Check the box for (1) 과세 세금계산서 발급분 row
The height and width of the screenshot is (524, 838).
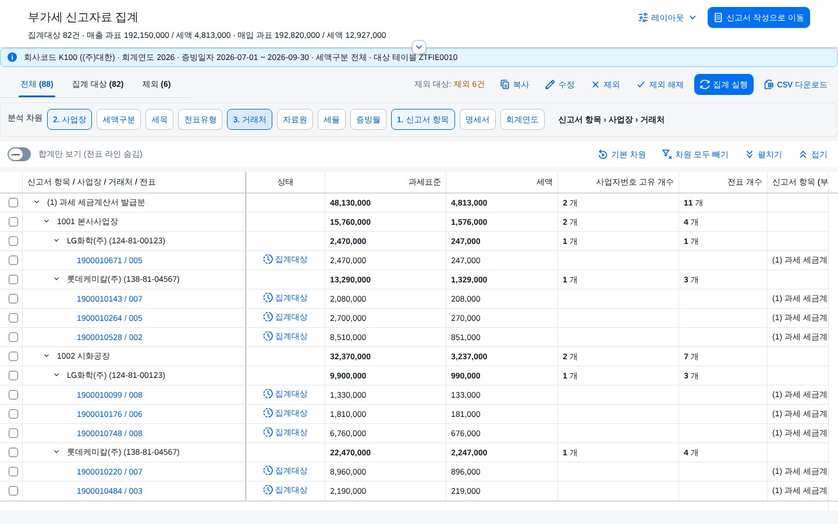click(x=13, y=203)
